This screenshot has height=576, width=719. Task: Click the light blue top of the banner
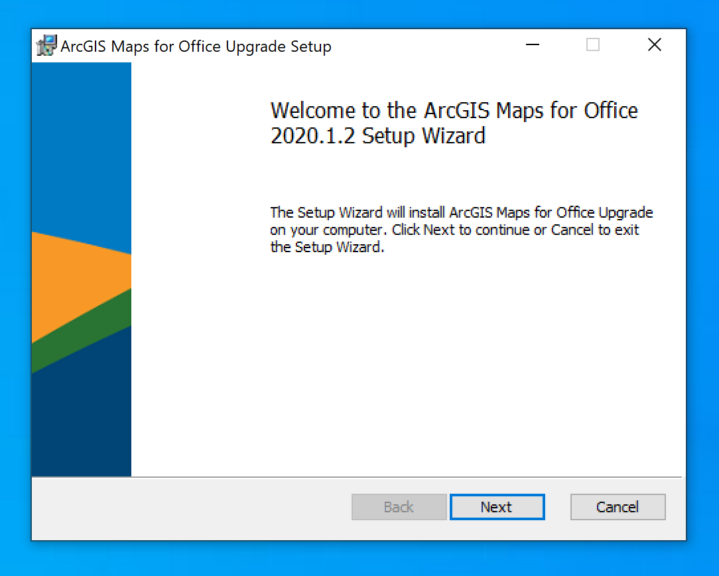[x=81, y=133]
